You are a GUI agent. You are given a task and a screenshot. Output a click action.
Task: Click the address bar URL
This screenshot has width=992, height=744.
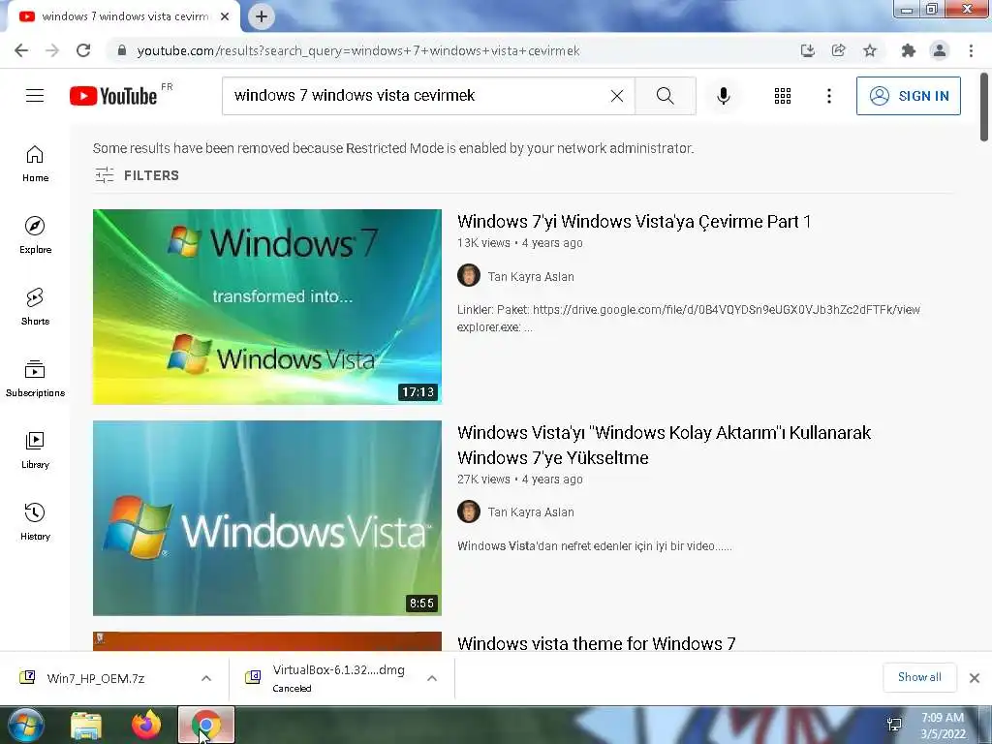(x=358, y=50)
